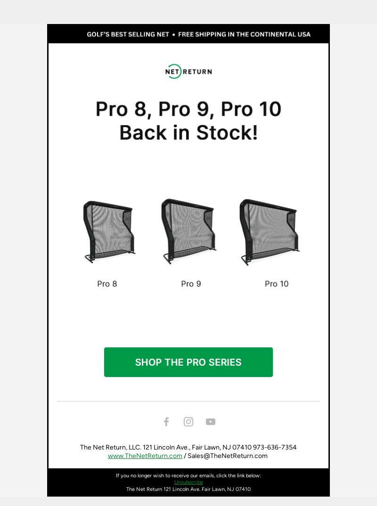Click the Pro 10 label
Screen dimensions: 377x506
tap(277, 284)
